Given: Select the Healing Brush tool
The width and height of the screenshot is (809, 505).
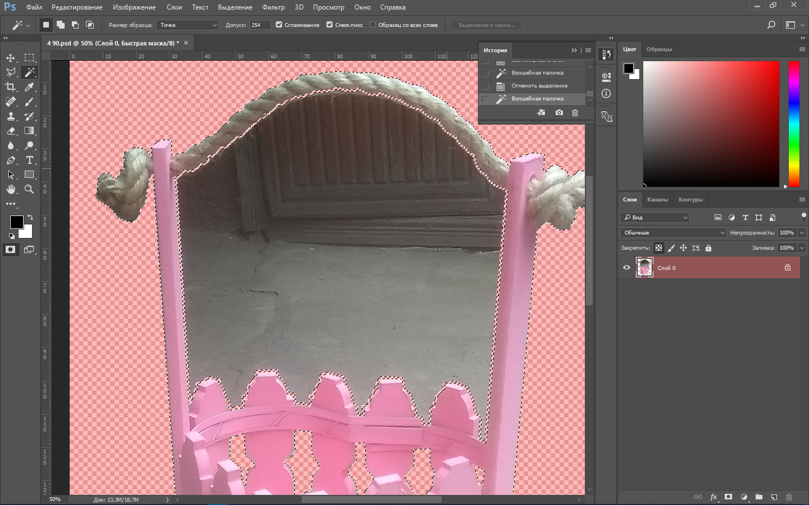Looking at the screenshot, I should (x=11, y=102).
